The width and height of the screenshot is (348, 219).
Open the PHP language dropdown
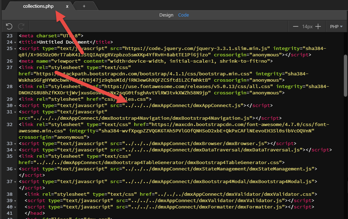[336, 27]
